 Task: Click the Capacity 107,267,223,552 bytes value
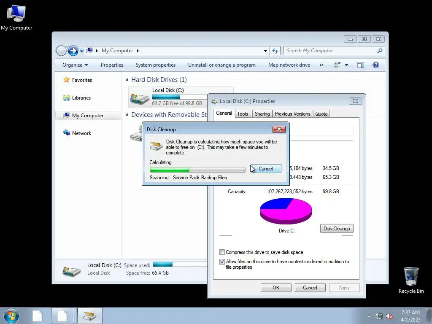289,192
